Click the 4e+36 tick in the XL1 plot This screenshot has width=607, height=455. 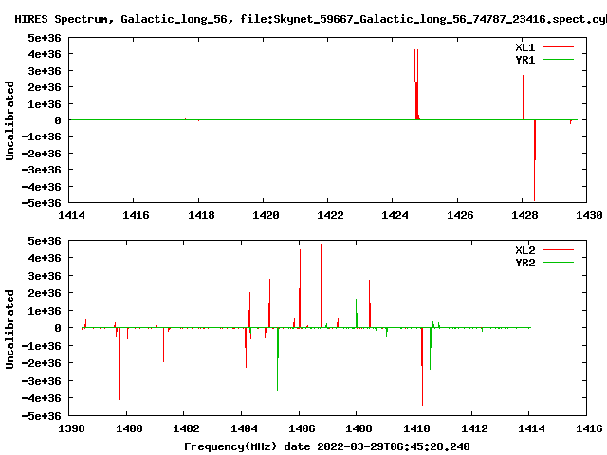tap(45, 54)
